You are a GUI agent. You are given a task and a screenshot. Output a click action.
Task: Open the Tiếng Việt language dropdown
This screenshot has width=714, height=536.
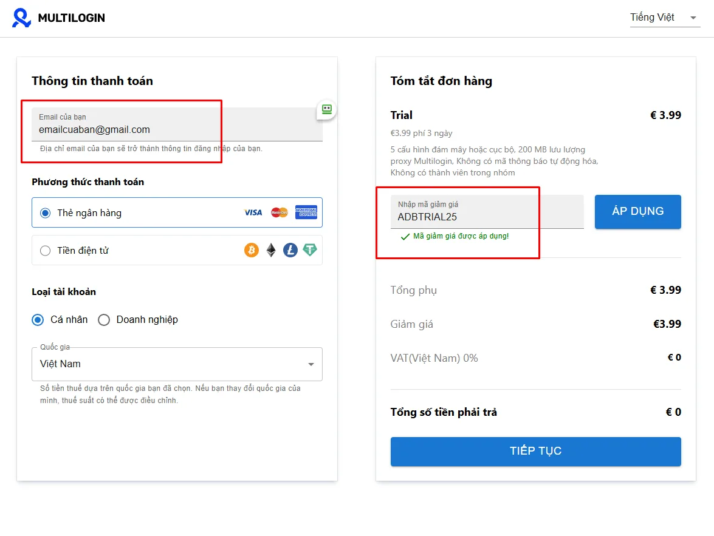point(665,18)
